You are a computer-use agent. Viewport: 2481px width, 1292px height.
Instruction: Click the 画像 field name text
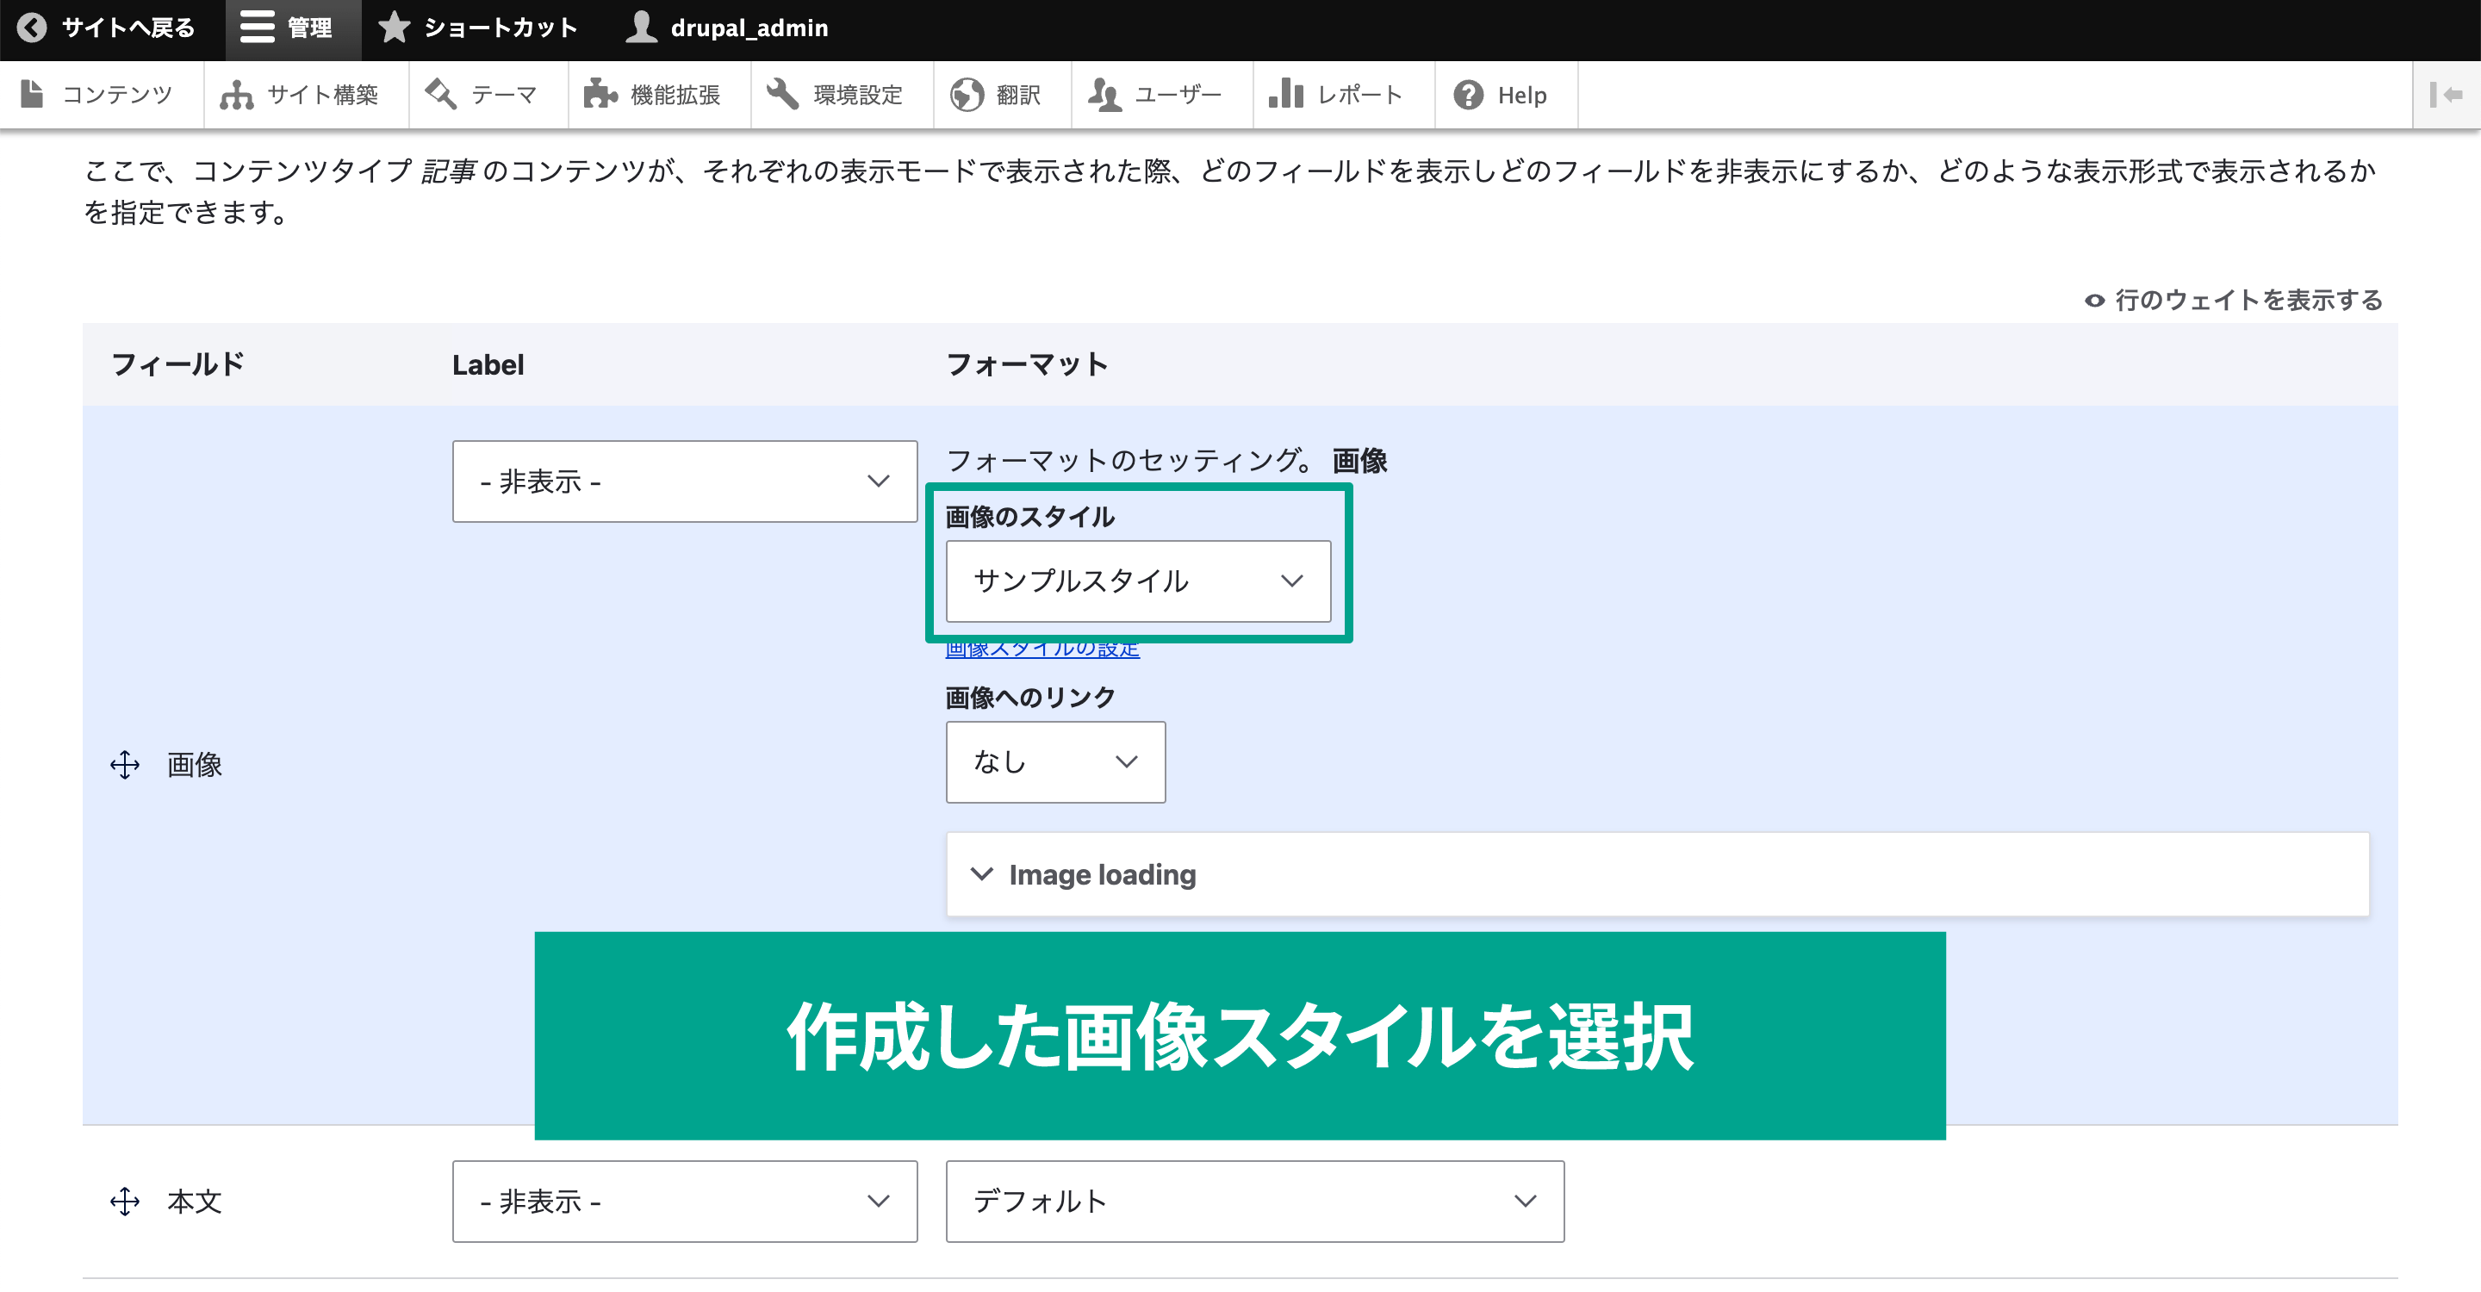point(195,766)
